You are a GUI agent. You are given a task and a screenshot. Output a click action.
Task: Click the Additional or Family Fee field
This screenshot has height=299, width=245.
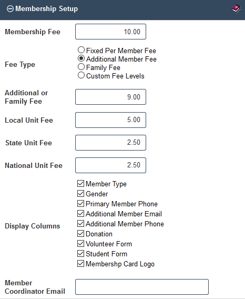pyautogui.click(x=111, y=97)
